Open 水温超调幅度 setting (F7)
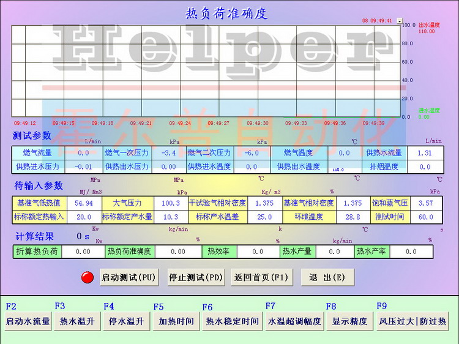This screenshot has width=459, height=344. point(294,321)
